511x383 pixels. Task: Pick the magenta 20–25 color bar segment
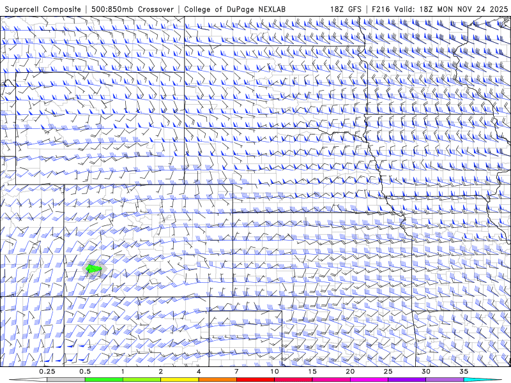pyautogui.click(x=369, y=380)
